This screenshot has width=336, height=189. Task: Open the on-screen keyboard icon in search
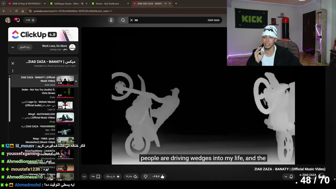[136, 20]
